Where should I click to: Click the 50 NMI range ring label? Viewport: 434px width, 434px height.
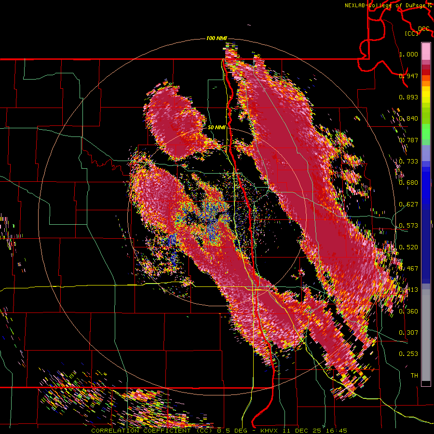pyautogui.click(x=217, y=128)
